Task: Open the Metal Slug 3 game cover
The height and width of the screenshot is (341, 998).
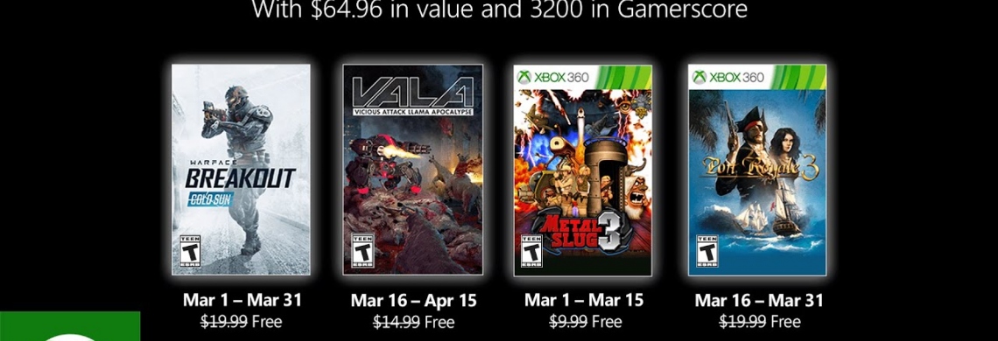Action: 583,170
